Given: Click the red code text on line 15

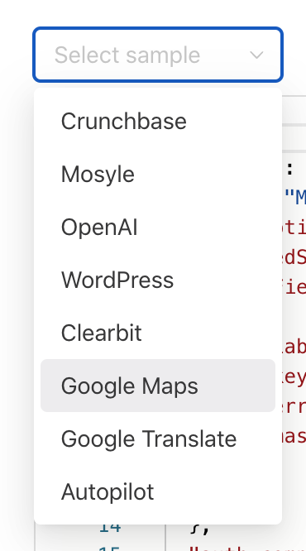Looking at the screenshot, I should pyautogui.click(x=247, y=549).
